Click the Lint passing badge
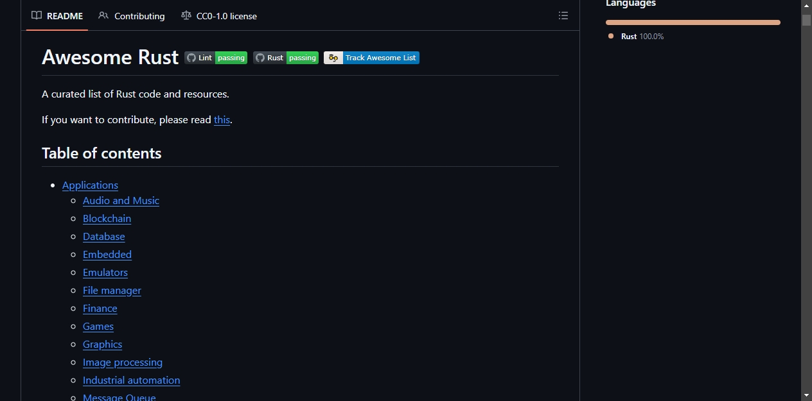 pyautogui.click(x=216, y=58)
